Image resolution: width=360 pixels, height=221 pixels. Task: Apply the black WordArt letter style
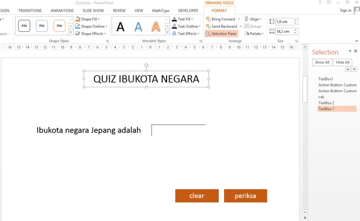120,26
